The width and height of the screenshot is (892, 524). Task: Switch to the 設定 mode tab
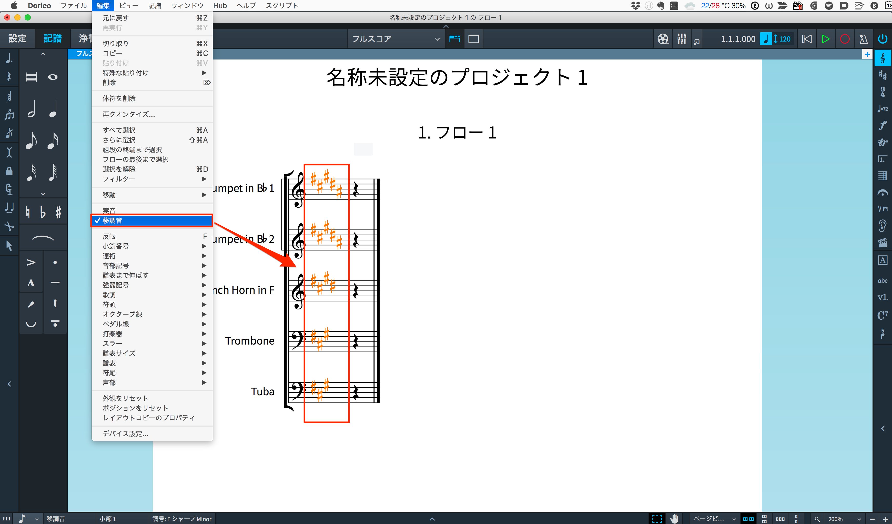[17, 38]
